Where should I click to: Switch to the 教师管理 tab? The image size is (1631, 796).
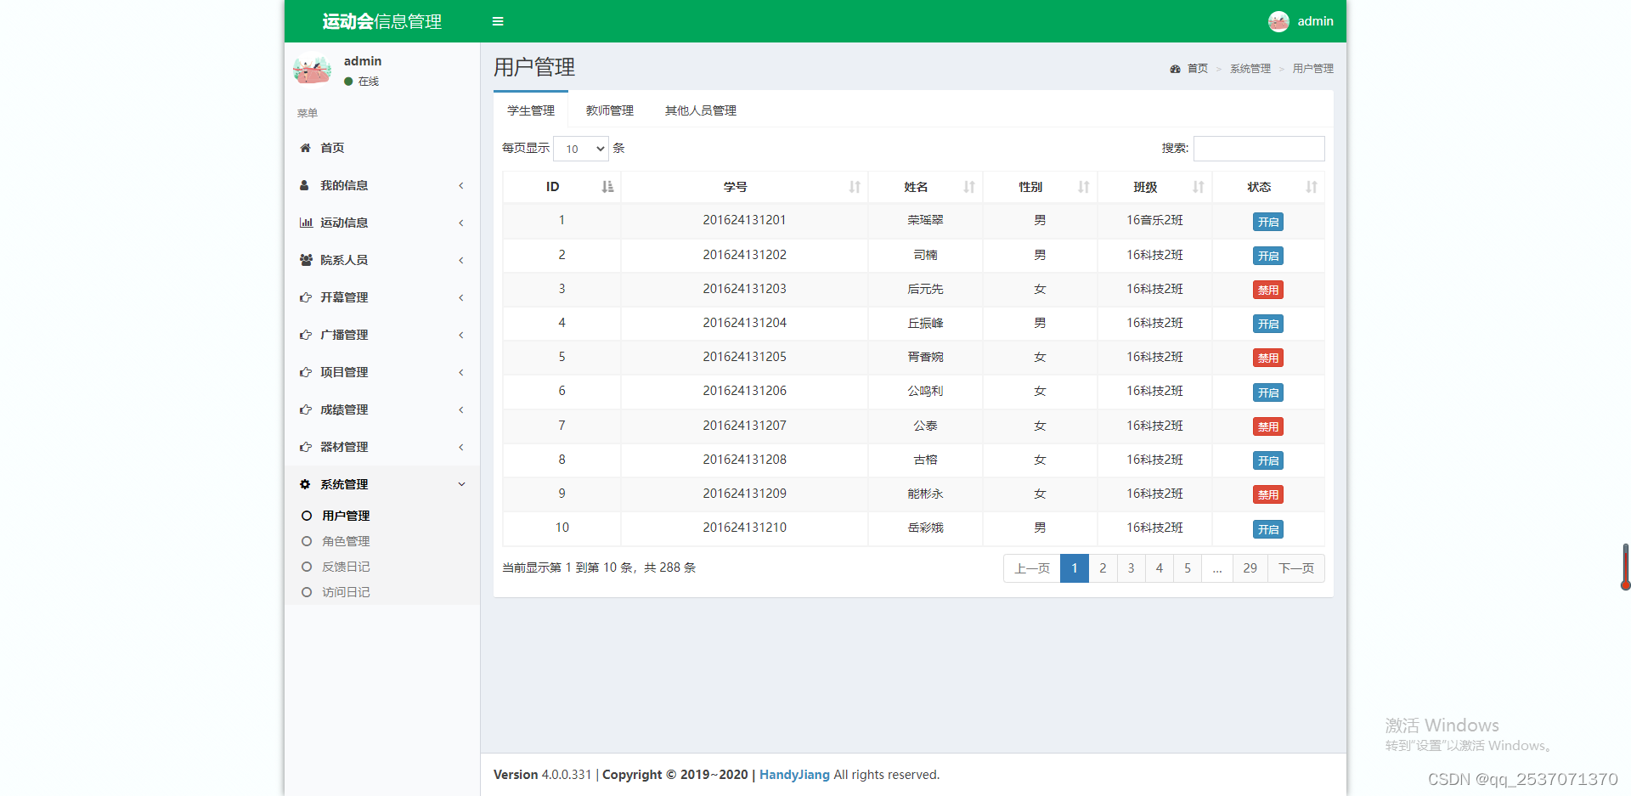(610, 110)
